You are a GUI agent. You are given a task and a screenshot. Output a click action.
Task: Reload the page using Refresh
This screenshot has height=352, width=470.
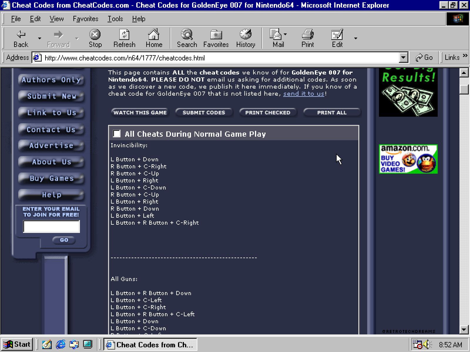tap(124, 38)
